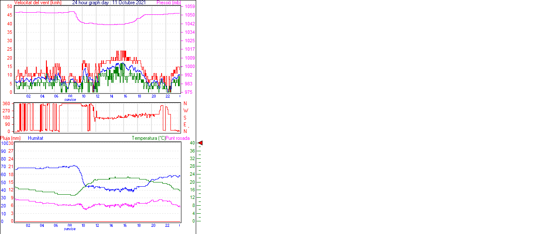Select the "Velocitat del vent (kmh)" label
The width and height of the screenshot is (540, 234).
(x=38, y=3)
